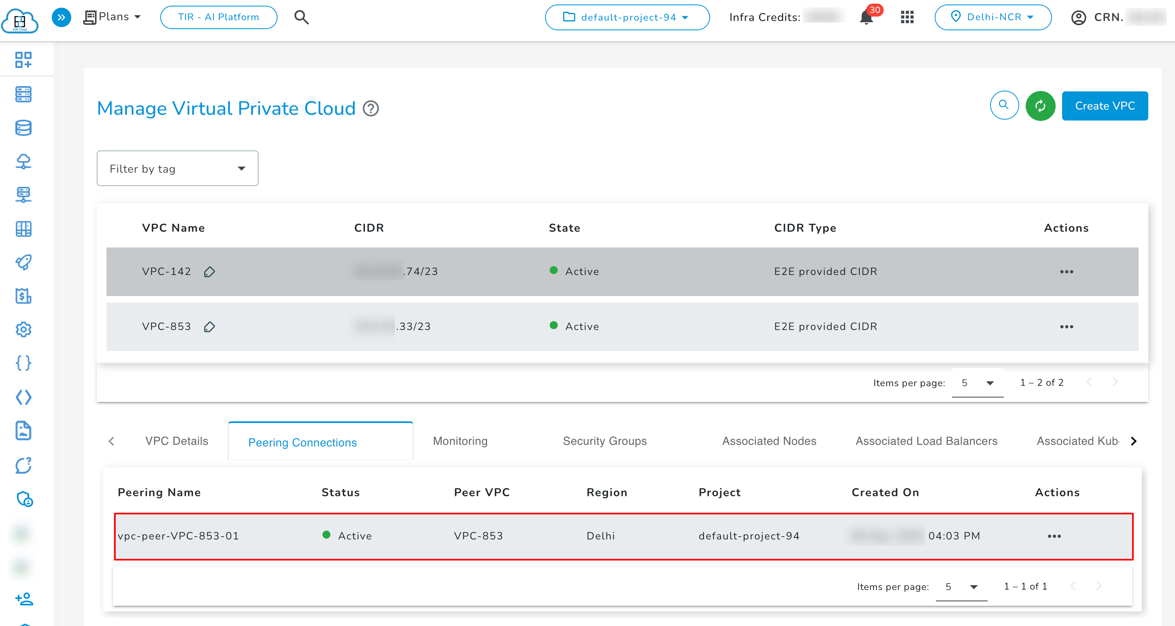Screen dimensions: 1175x626
Task: Open the settings gear sidebar icon
Action: 23,329
